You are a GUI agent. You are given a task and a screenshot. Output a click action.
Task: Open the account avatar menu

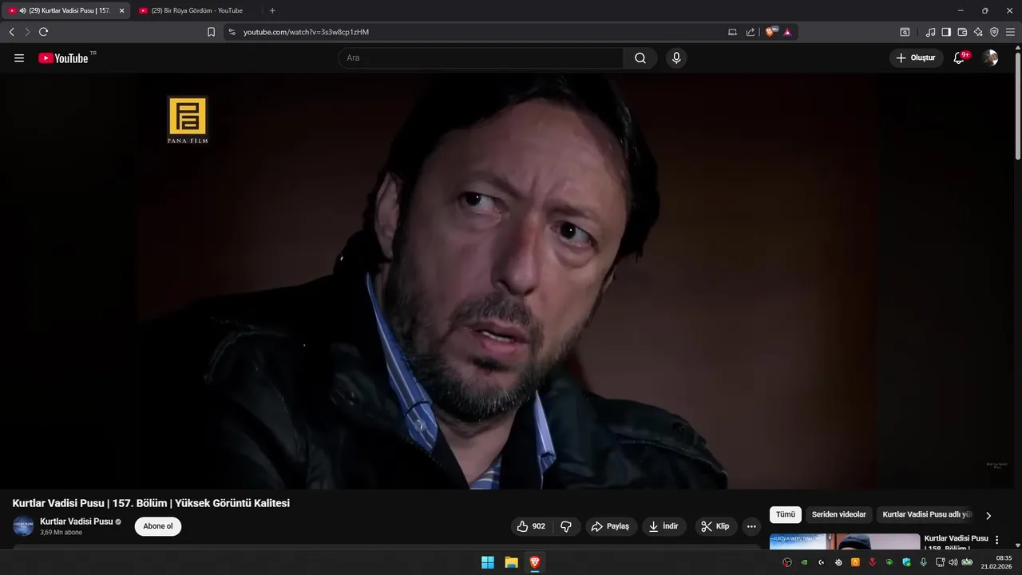(x=990, y=57)
